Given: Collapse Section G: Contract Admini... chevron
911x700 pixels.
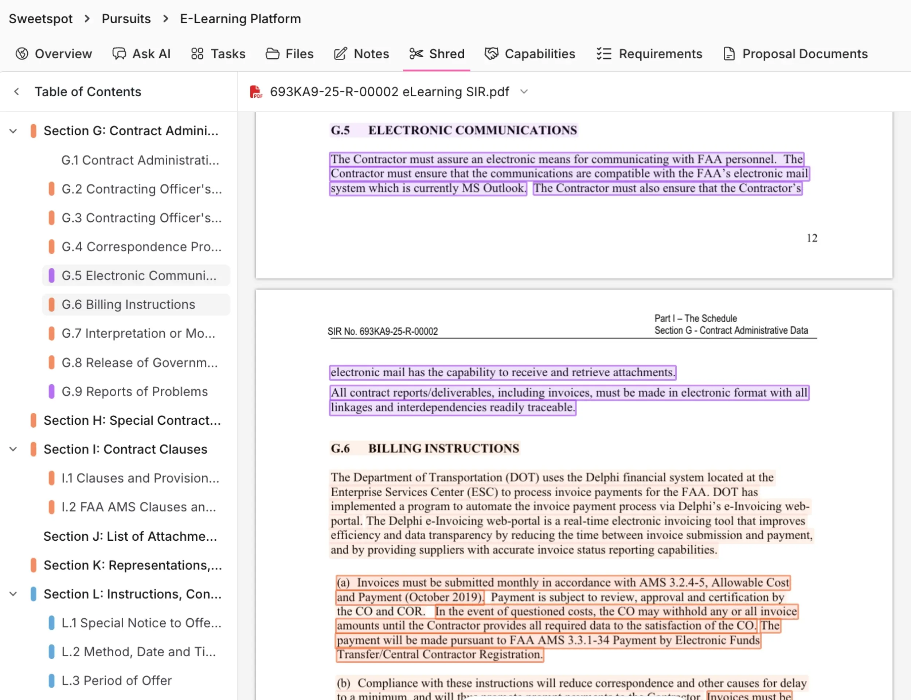Looking at the screenshot, I should tap(13, 131).
